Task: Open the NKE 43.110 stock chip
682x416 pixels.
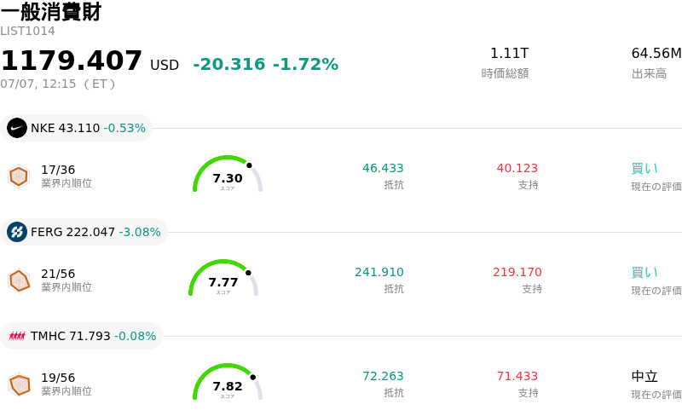Action: [x=76, y=128]
